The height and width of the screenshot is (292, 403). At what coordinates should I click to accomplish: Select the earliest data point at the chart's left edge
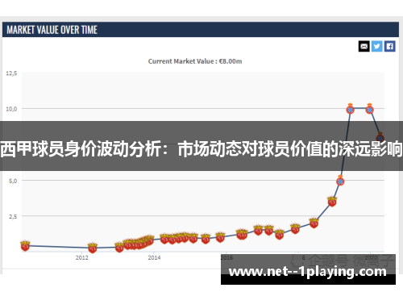25,245
